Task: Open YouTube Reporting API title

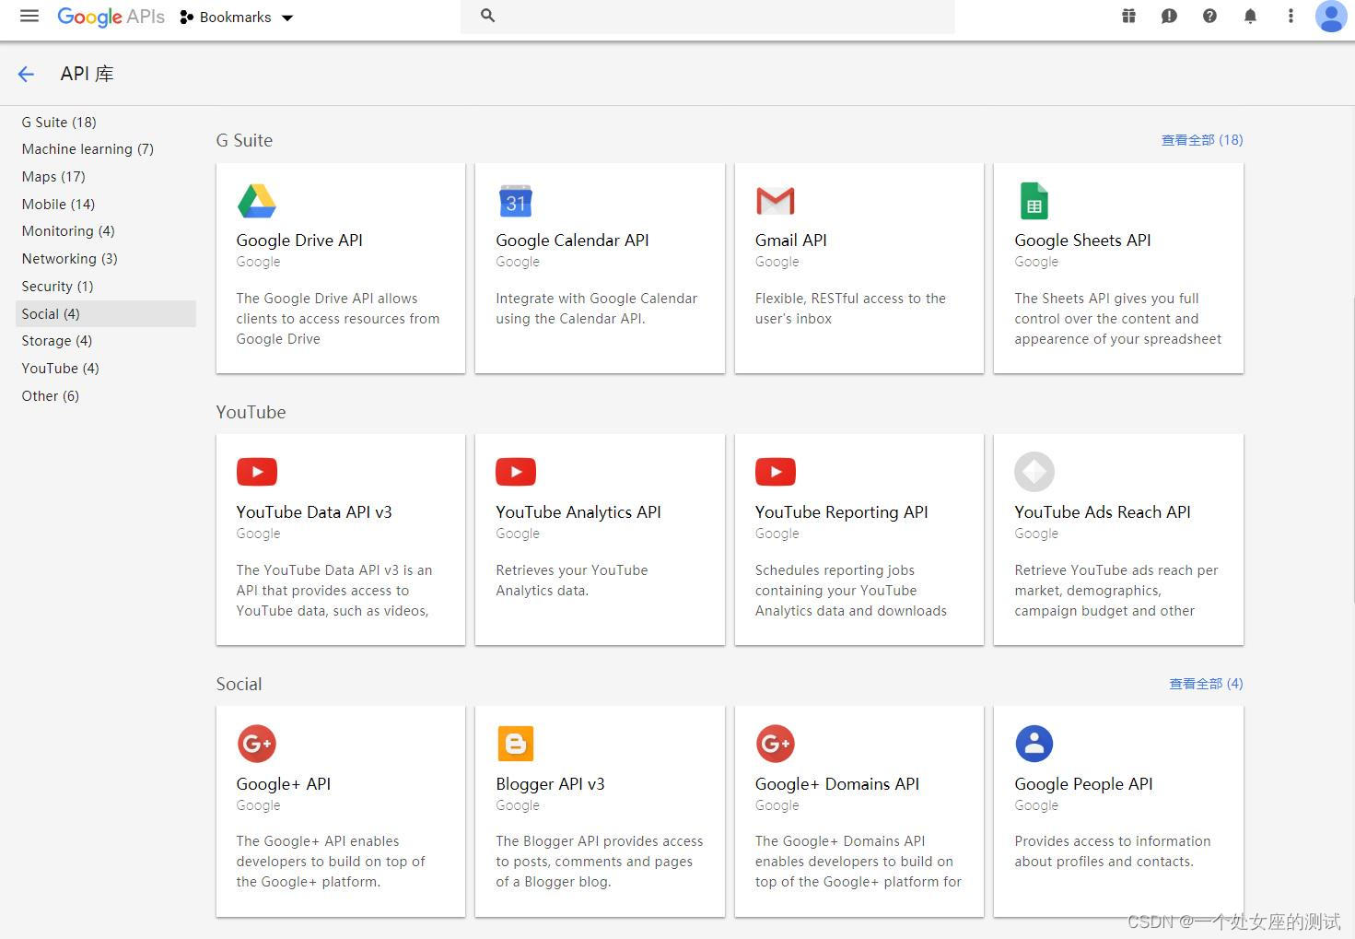Action: click(842, 512)
